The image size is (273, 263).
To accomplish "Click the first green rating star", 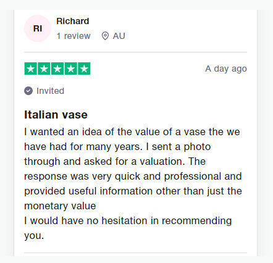I will coord(31,69).
